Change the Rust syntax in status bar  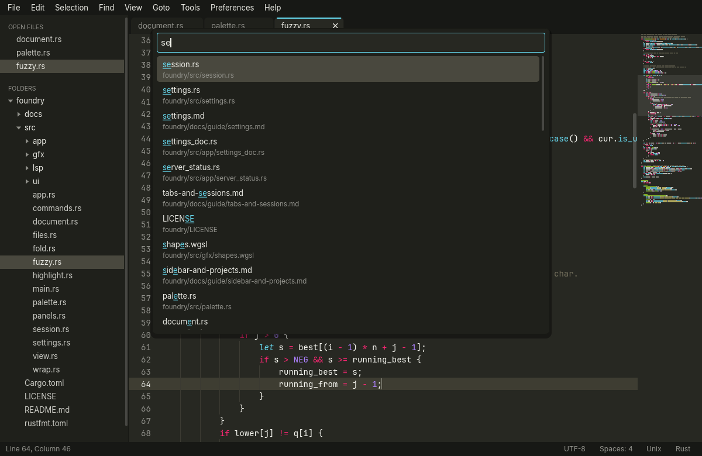(x=683, y=449)
